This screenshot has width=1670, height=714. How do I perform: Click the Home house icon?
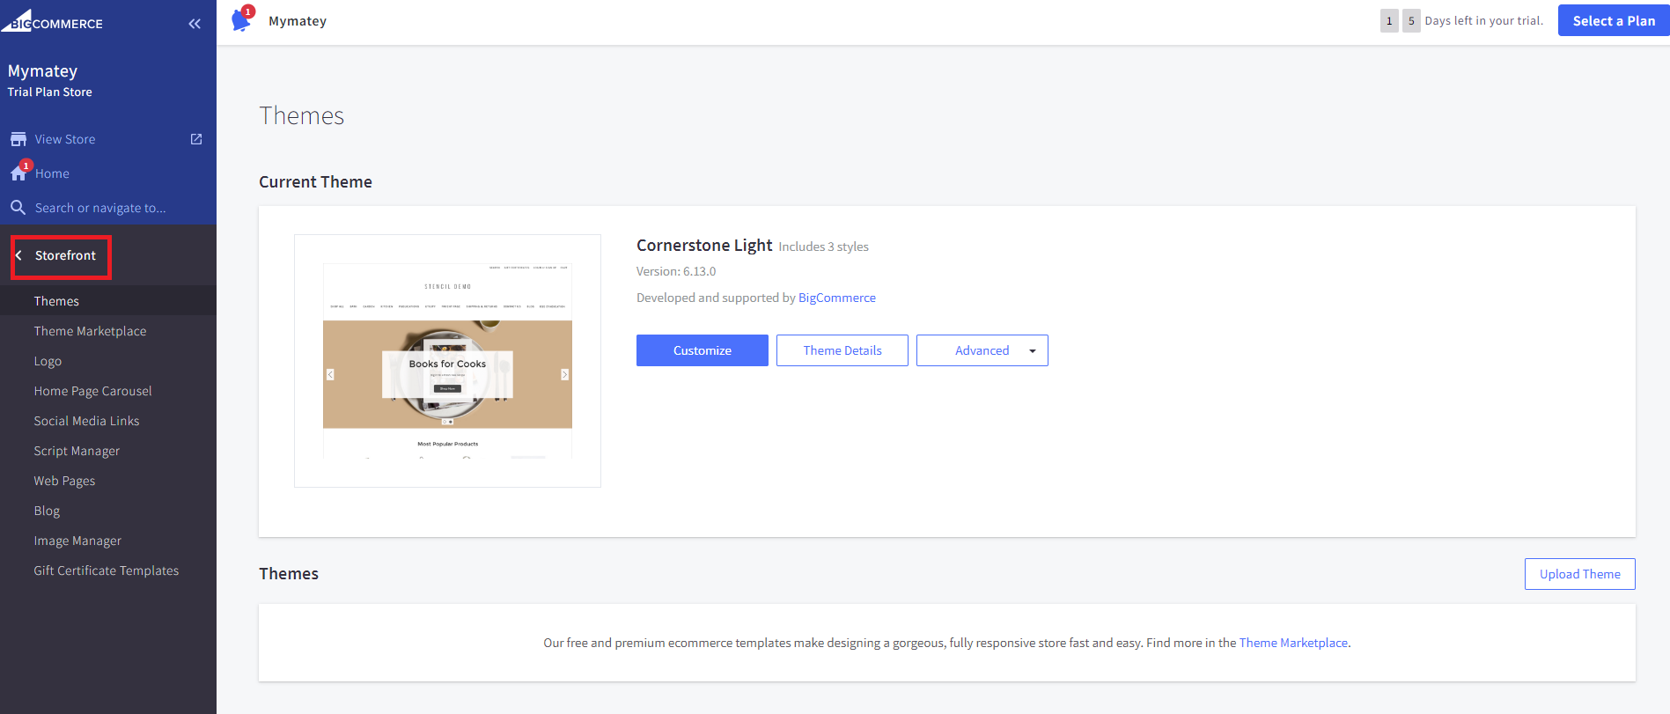click(18, 173)
